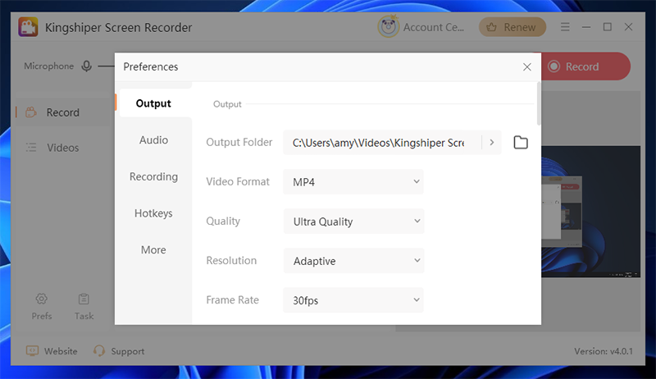This screenshot has height=379, width=656.
Task: Open the Ultra Quality dropdown
Action: point(354,221)
